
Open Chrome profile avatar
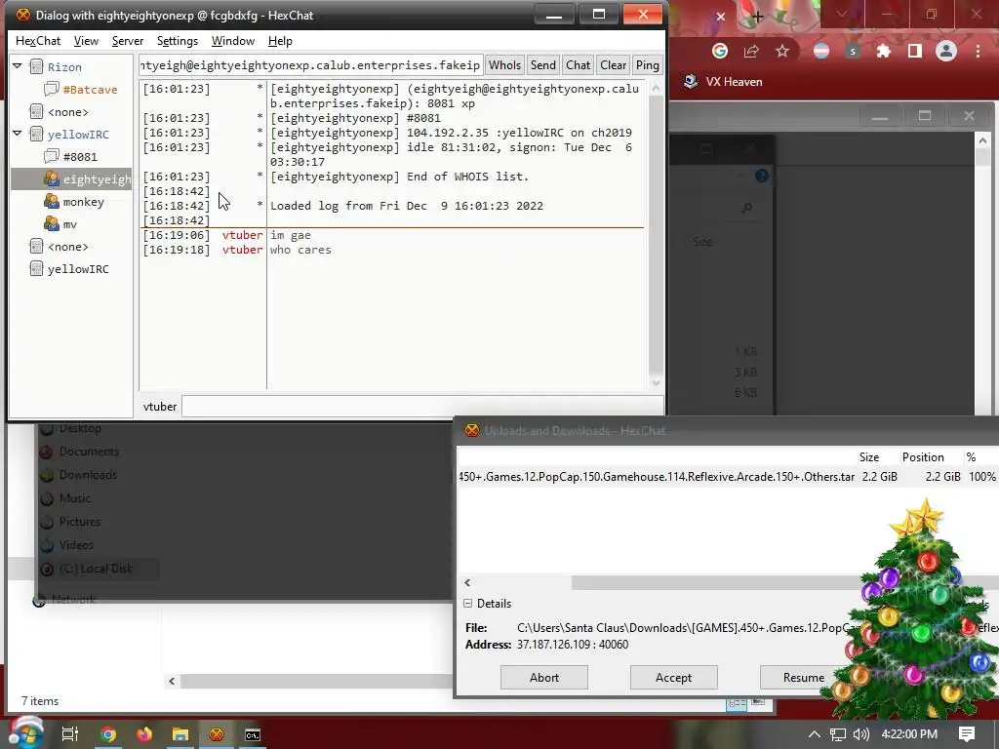[946, 51]
